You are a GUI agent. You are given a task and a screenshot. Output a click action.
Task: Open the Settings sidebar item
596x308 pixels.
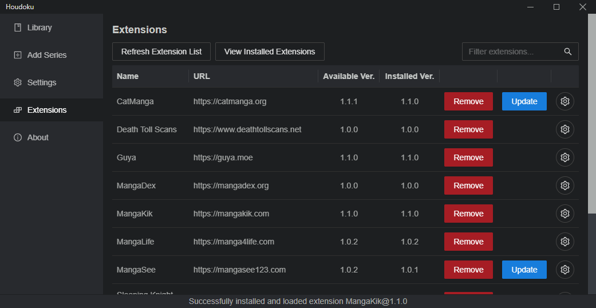(x=42, y=82)
